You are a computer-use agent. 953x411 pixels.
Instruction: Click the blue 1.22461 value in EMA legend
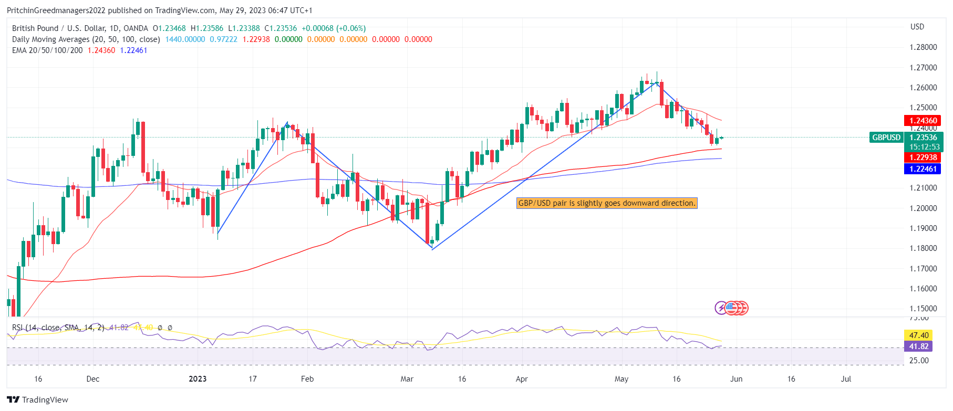(133, 50)
